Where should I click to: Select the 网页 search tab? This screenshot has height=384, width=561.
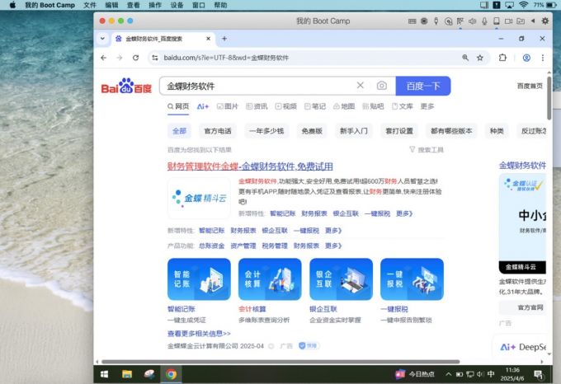[x=178, y=106]
